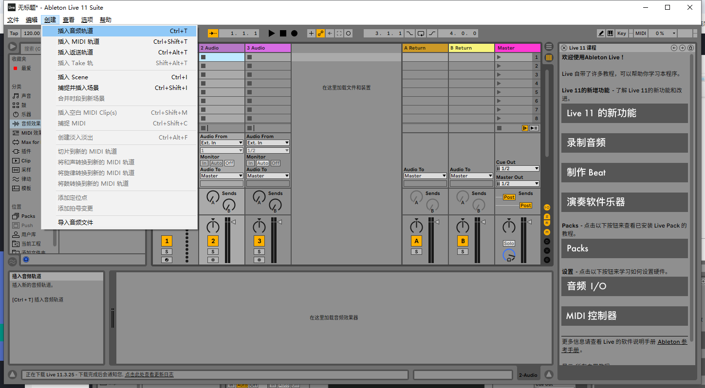This screenshot has width=705, height=388.
Task: Click the Tap tempo button
Action: tap(14, 33)
